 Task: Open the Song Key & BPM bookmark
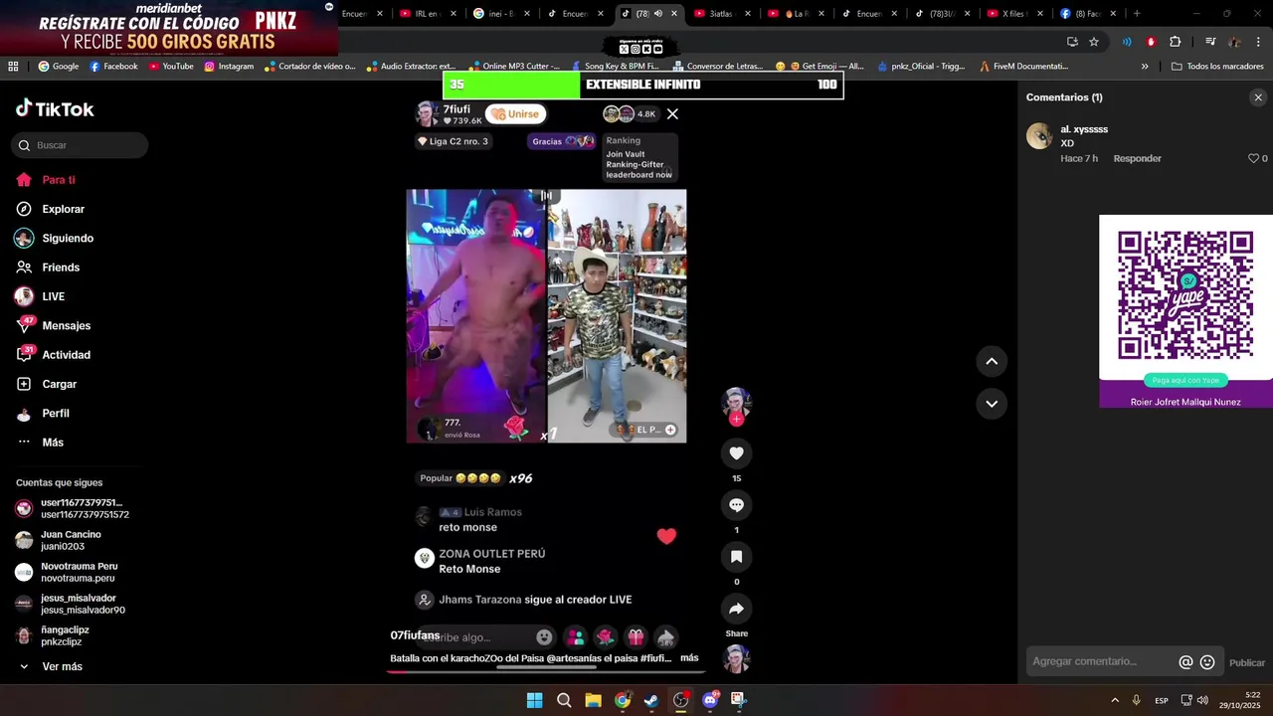point(613,67)
